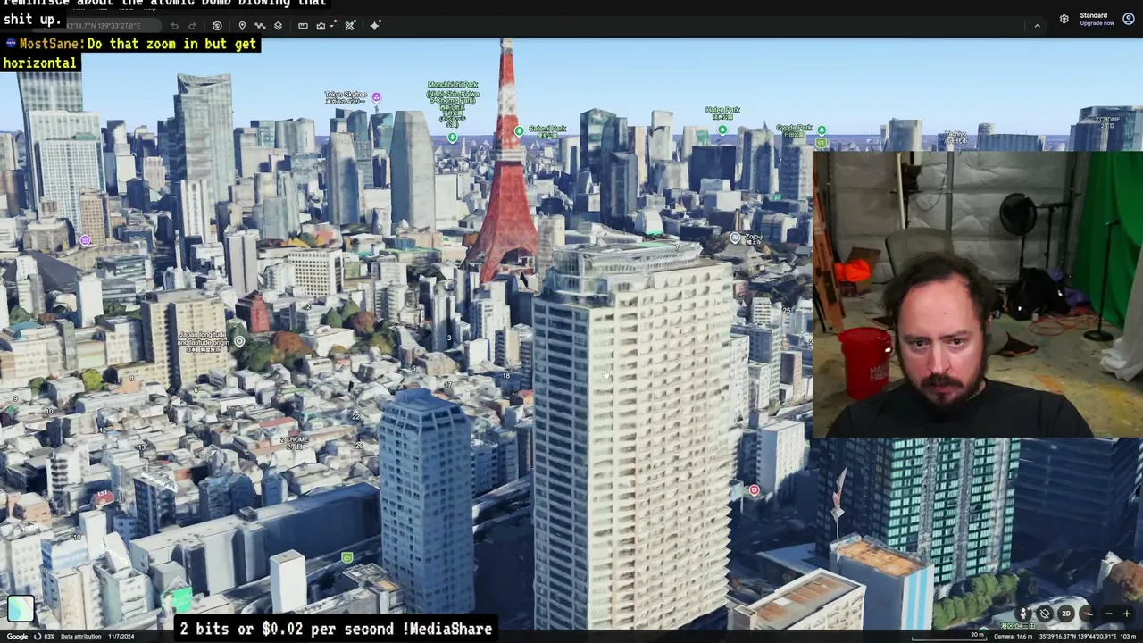The height and width of the screenshot is (643, 1143).
Task: Click the pink marker above the left rooftops
Action: pyautogui.click(x=85, y=240)
